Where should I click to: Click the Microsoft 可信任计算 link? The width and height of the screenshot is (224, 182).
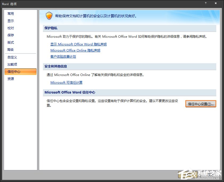(x=67, y=82)
